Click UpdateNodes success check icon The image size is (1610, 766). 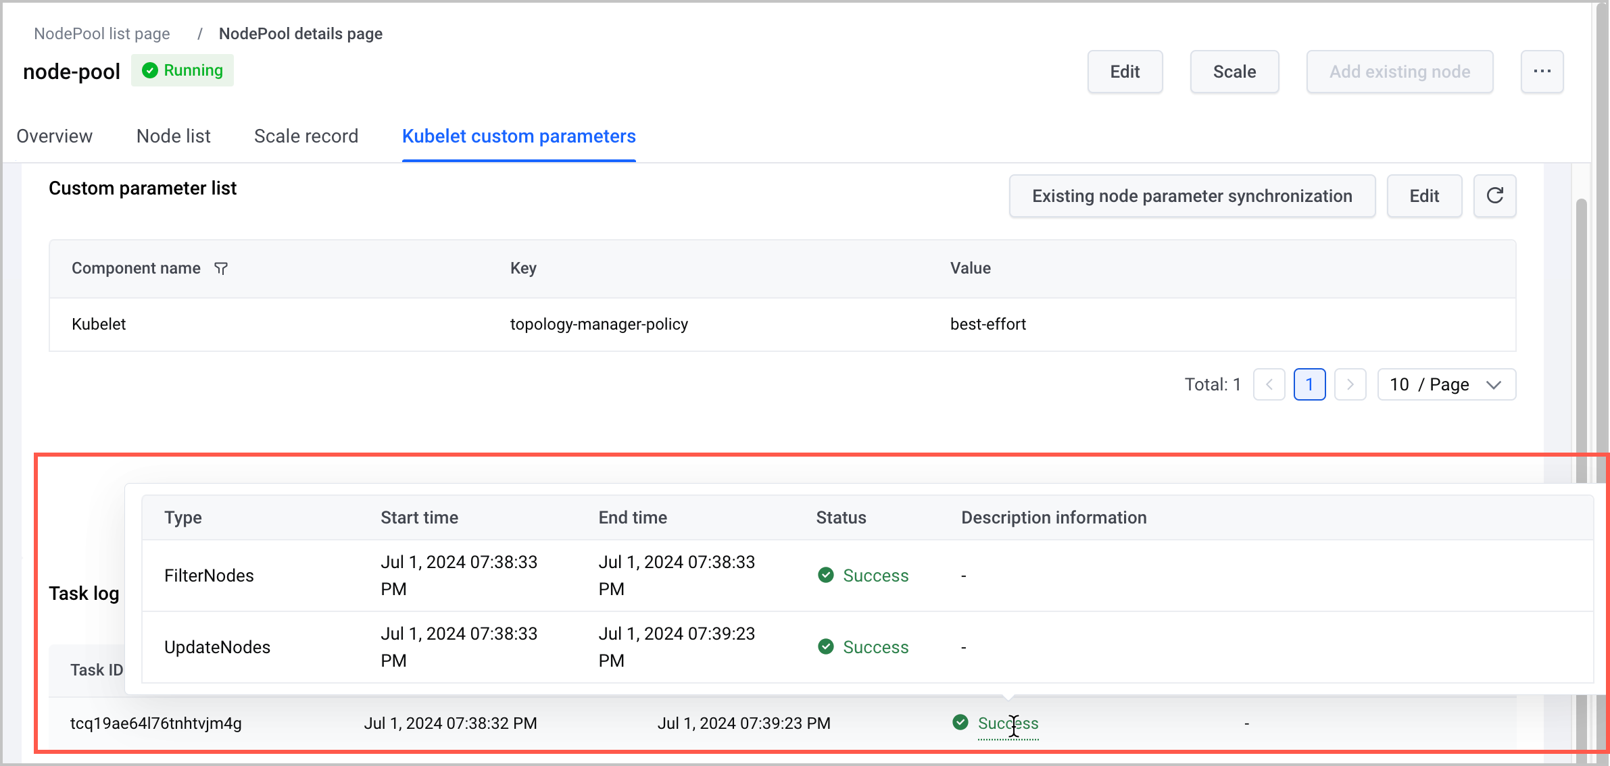tap(825, 646)
